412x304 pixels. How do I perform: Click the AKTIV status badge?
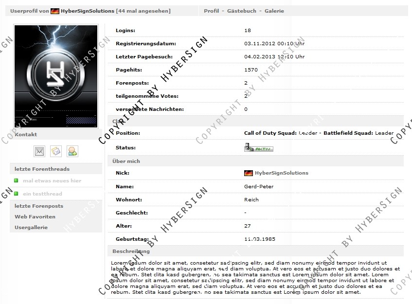pos(259,148)
